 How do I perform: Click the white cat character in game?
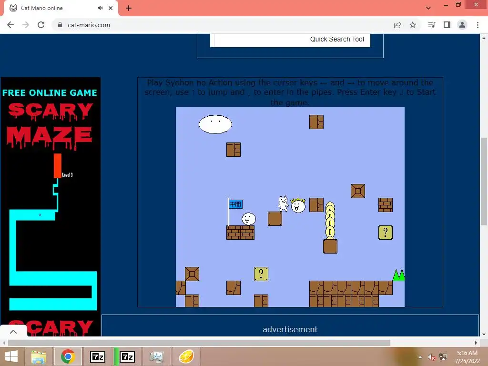283,204
